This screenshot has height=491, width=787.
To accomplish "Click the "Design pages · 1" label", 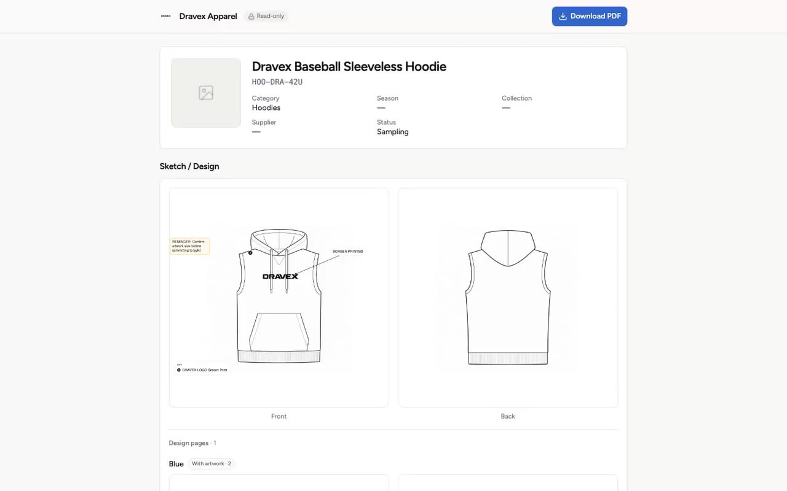I will (x=192, y=443).
